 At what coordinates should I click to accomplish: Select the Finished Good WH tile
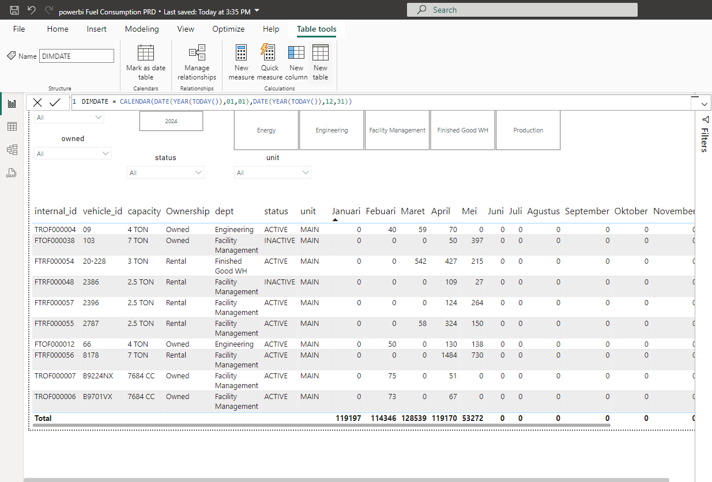click(463, 130)
